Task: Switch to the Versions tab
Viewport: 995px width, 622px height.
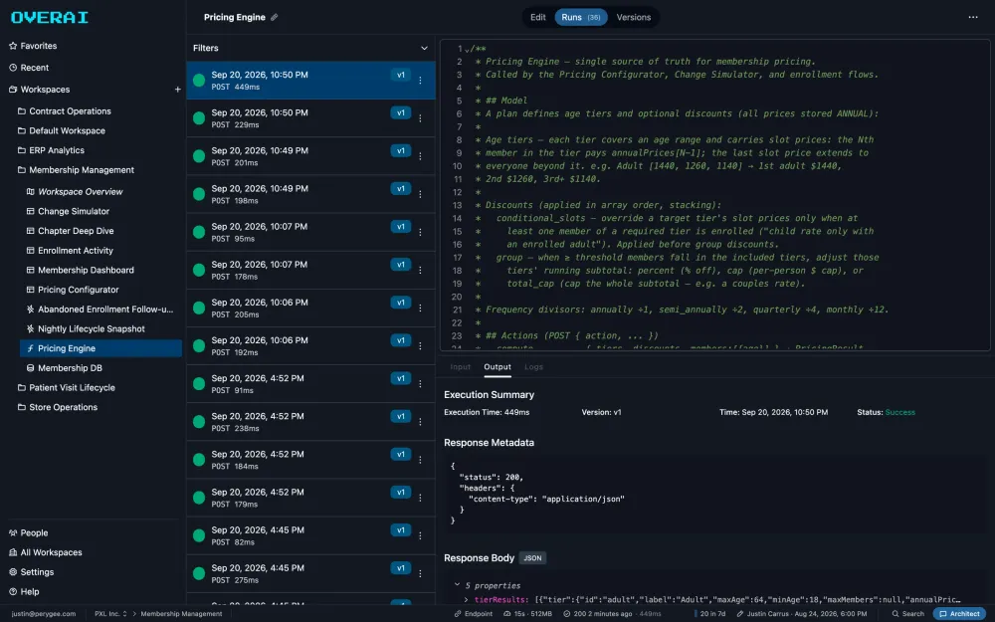Action: pyautogui.click(x=634, y=17)
